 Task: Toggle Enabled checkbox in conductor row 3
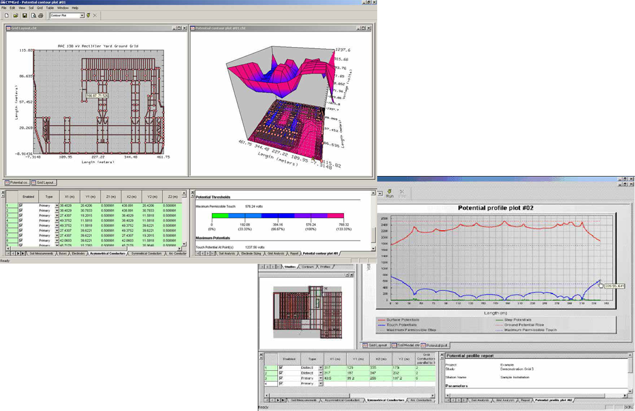(x=21, y=216)
